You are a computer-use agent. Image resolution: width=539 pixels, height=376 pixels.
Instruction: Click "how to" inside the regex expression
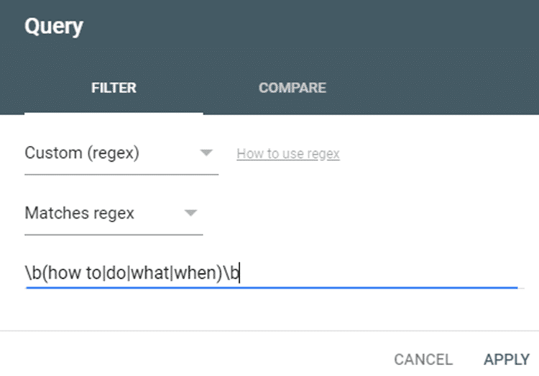[74, 273]
